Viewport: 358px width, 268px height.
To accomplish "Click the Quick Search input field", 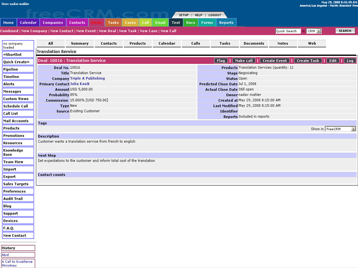I will [288, 31].
